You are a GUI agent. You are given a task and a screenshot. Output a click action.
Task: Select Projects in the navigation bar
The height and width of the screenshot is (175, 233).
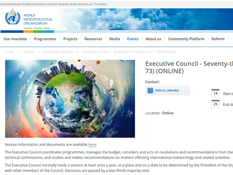pyautogui.click(x=70, y=39)
